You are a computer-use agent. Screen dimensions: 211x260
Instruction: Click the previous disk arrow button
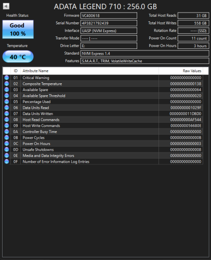(x=6, y=6)
